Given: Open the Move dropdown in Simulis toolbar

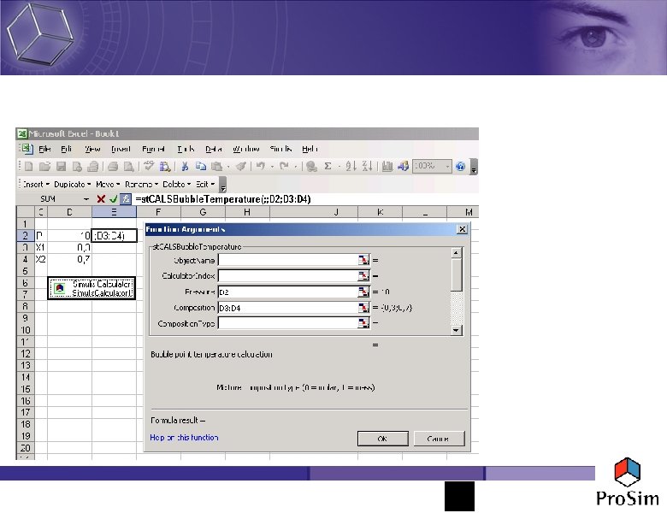Looking at the screenshot, I should point(108,184).
